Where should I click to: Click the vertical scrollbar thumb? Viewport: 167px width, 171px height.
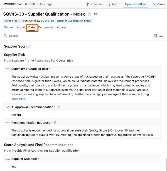[166, 164]
